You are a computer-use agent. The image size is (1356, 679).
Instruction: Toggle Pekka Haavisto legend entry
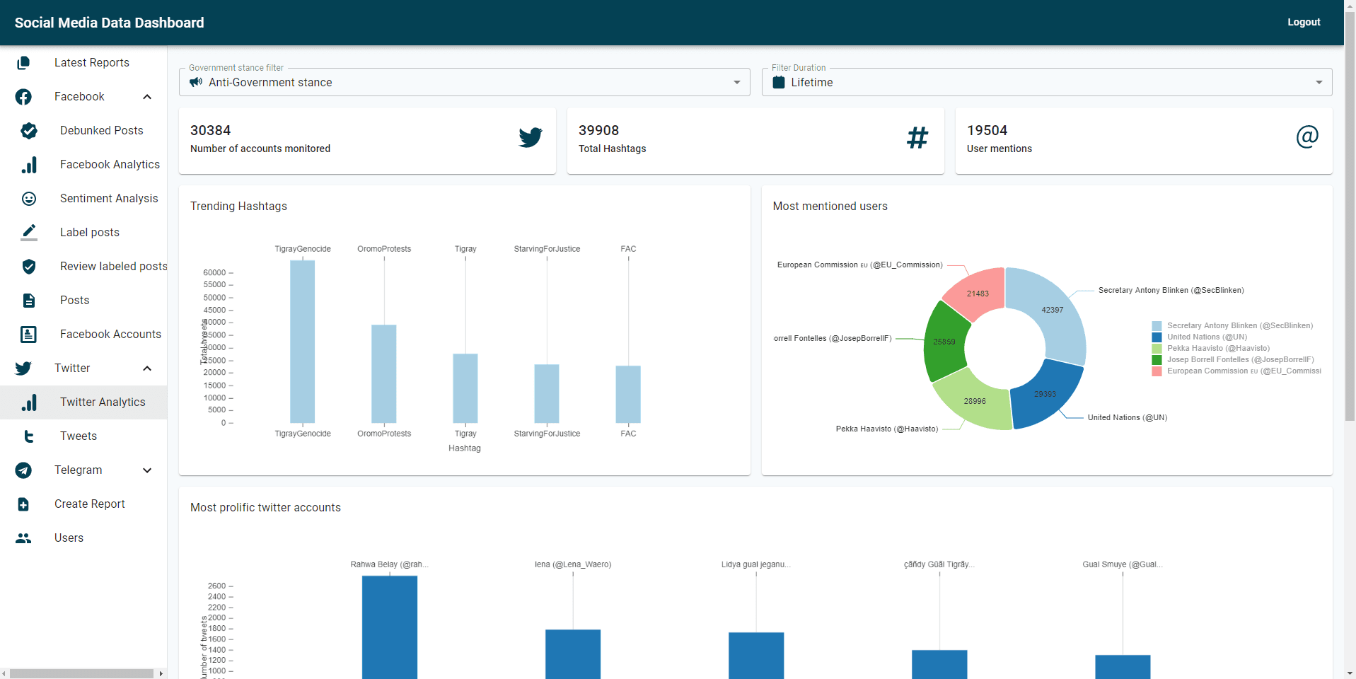[x=1218, y=349]
